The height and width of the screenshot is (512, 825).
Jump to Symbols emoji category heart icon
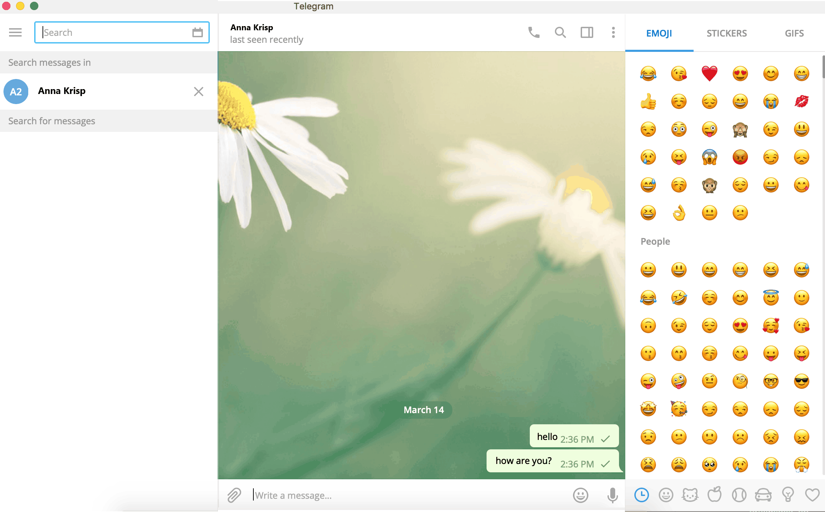click(x=812, y=495)
